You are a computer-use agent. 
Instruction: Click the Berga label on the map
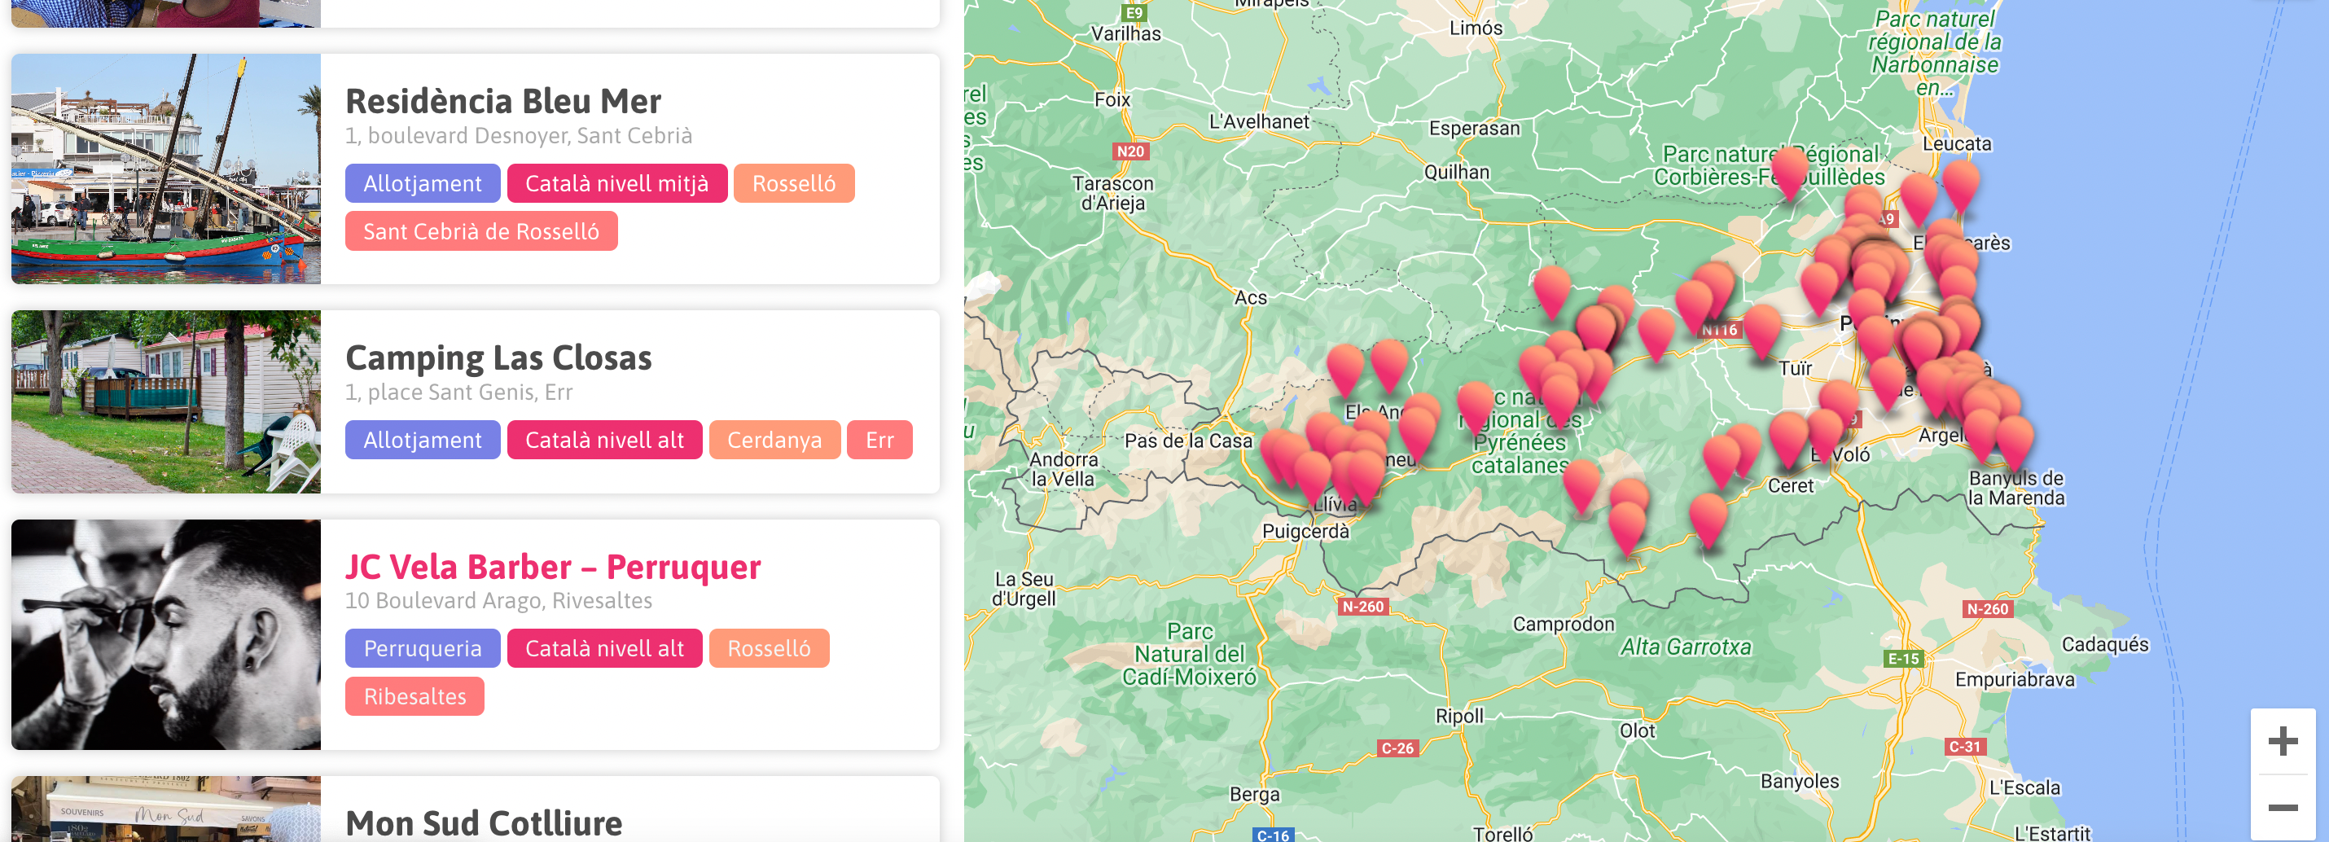[x=1254, y=794]
